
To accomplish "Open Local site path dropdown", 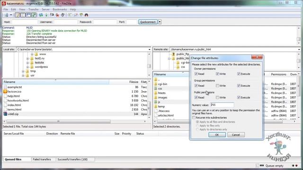I will pos(149,50).
